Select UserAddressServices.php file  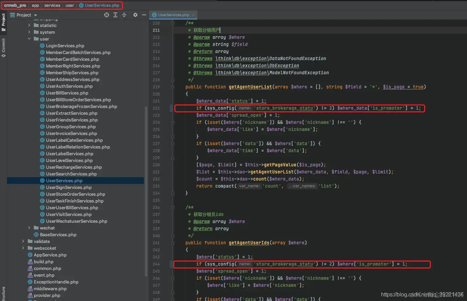(73, 79)
